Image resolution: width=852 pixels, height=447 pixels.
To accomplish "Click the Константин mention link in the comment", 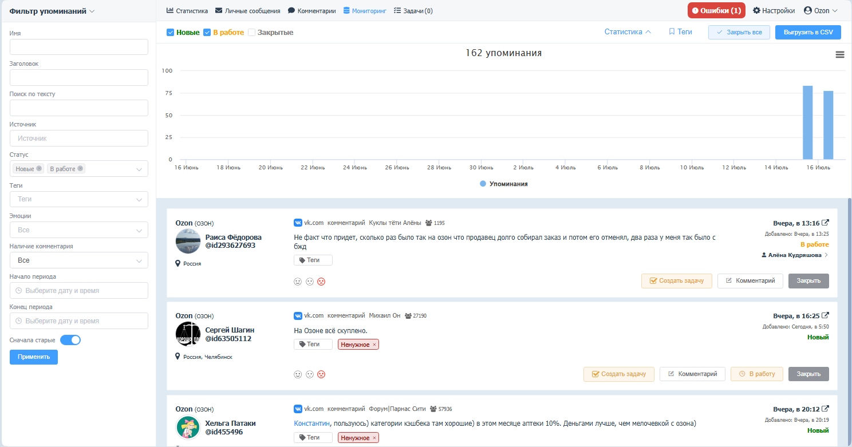I will coord(312,424).
